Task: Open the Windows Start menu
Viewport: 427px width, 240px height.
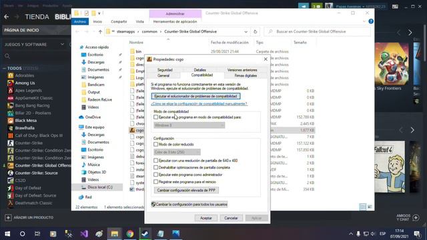Action: pyautogui.click(x=7, y=234)
